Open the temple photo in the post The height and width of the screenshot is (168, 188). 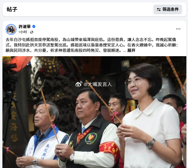pyautogui.click(x=94, y=112)
